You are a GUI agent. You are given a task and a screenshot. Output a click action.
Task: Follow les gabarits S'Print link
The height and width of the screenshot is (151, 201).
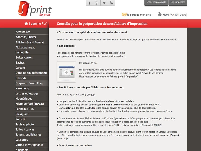[x=88, y=63]
